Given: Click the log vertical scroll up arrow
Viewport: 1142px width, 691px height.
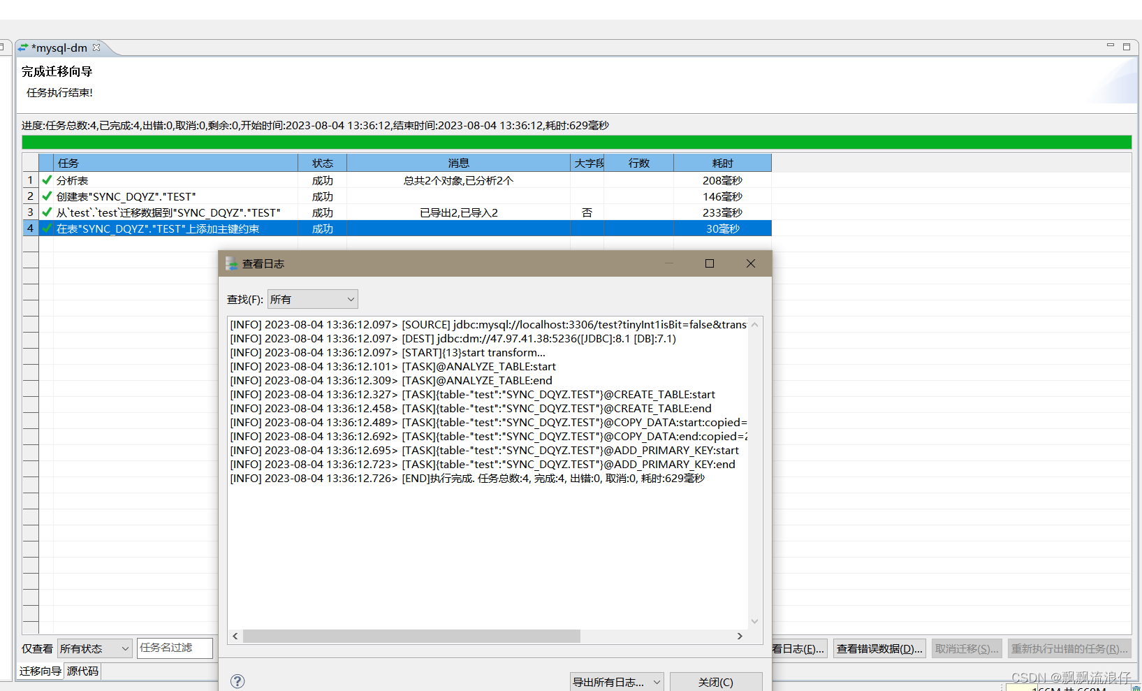Looking at the screenshot, I should 754,324.
